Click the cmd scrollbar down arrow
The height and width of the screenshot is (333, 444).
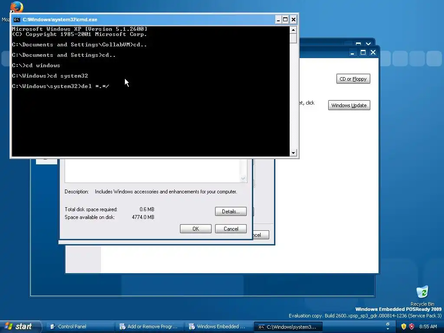pos(293,153)
